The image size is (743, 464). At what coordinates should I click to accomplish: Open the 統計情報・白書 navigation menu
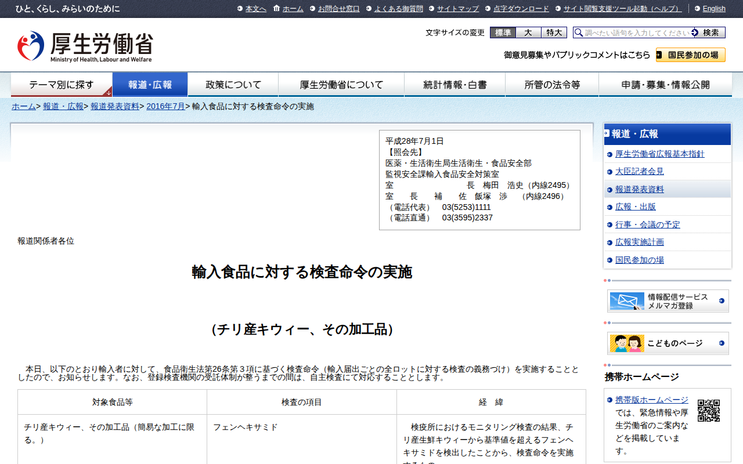[x=455, y=85]
